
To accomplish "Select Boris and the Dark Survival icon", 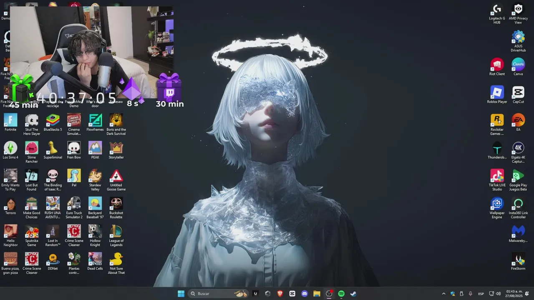I will [x=116, y=125].
